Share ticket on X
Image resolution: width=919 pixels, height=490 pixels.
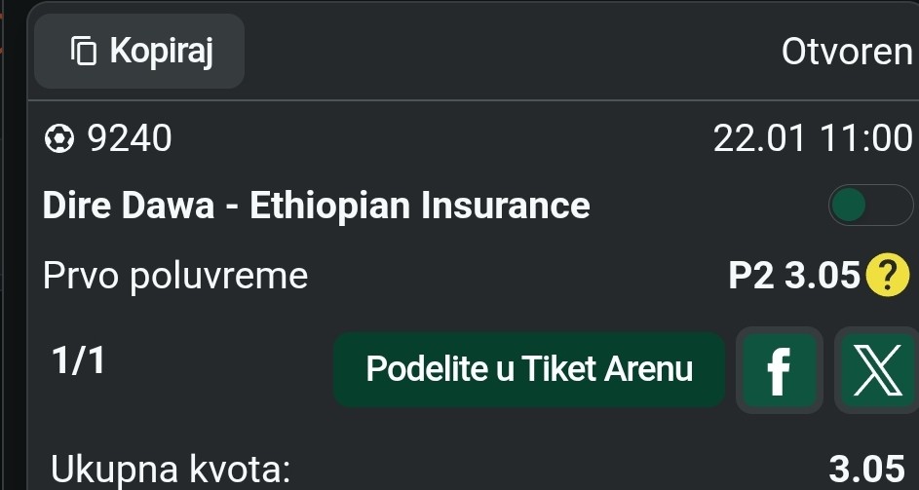point(875,370)
